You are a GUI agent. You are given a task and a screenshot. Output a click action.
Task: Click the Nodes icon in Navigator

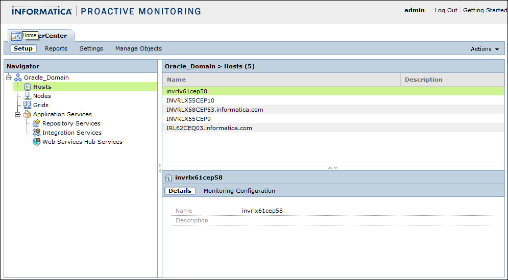28,96
